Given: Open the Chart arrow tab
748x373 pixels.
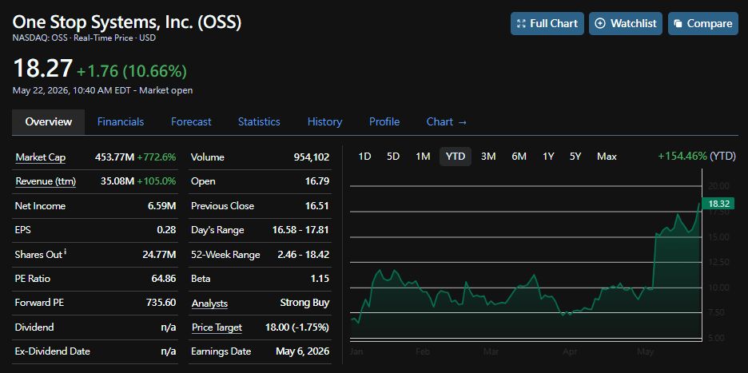Looking at the screenshot, I should click(447, 122).
